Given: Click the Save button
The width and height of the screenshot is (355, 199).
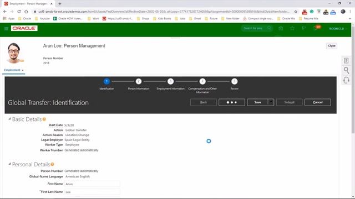Looking at the screenshot, I should (x=257, y=102).
